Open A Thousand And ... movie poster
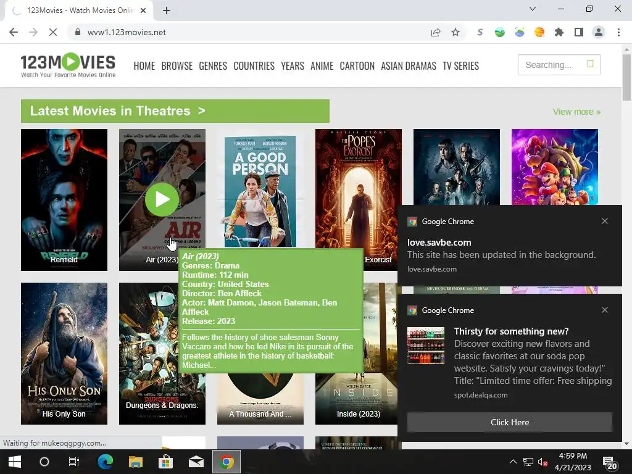Viewport: 632px width, 474px height. [x=260, y=399]
